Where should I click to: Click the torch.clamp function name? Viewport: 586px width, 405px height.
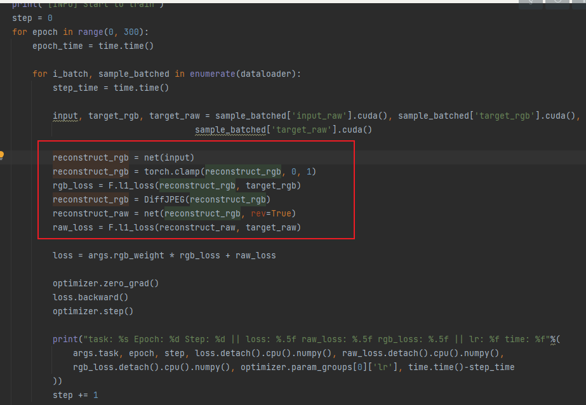click(x=174, y=171)
